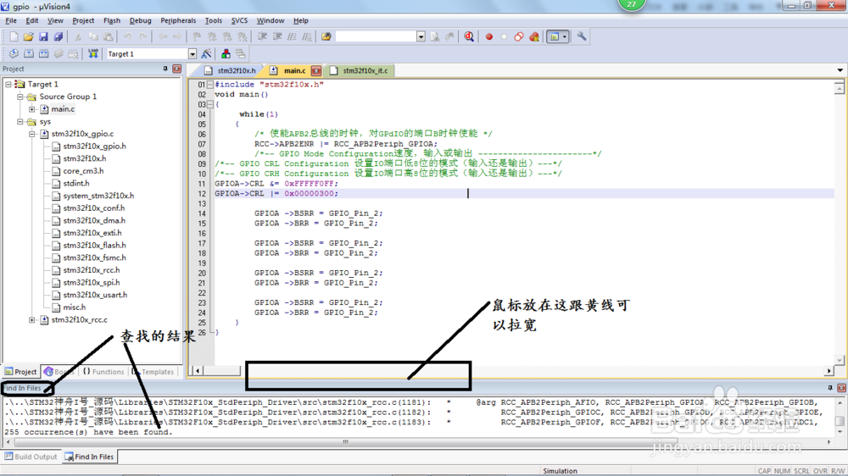Select stm32f10x_gpio.h in the project tree
Screen dimensions: 848x476
[95, 146]
